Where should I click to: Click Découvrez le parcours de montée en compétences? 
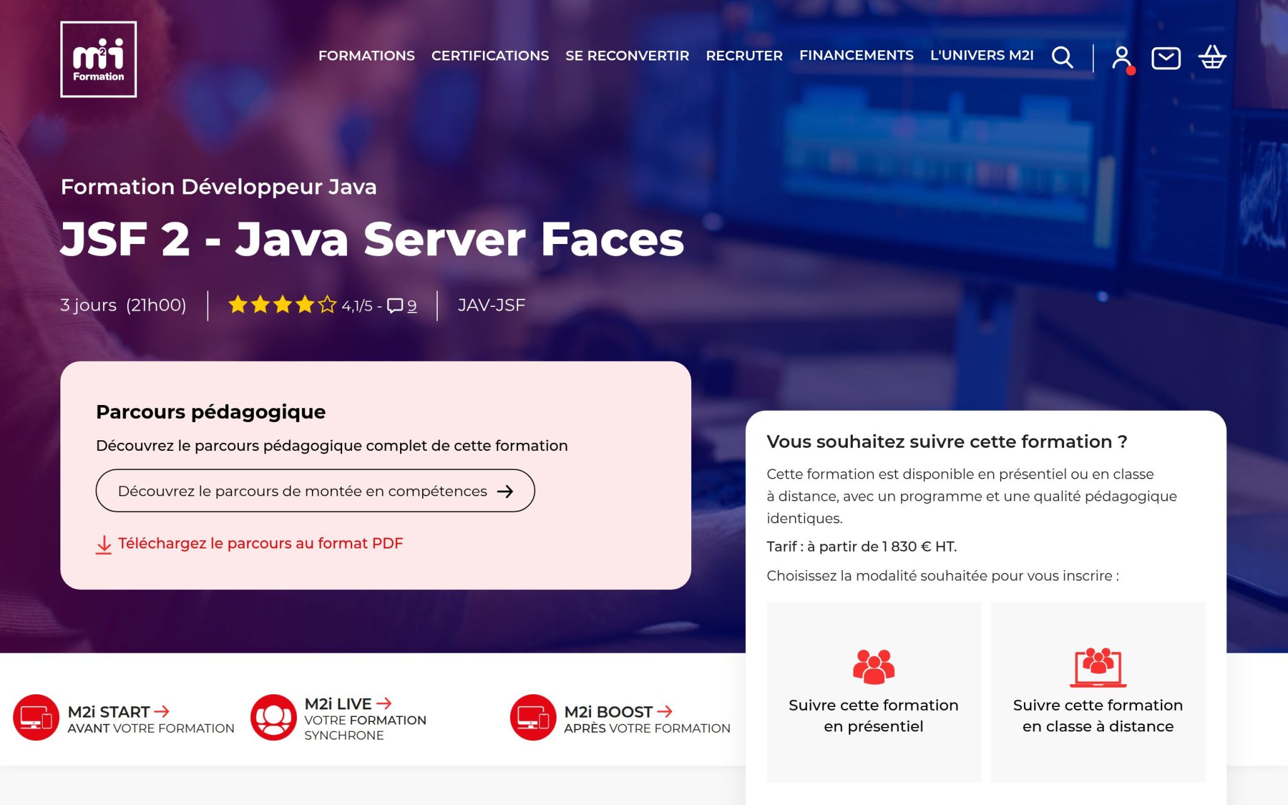pyautogui.click(x=315, y=491)
